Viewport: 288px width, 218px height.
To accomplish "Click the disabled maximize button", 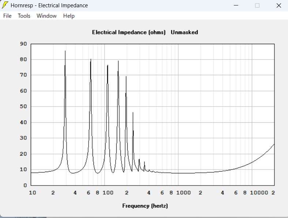I will [257, 5].
